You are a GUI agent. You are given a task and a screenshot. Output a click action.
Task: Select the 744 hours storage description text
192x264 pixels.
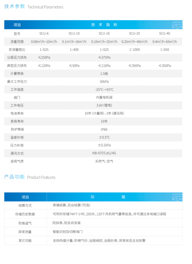[x=110, y=214]
